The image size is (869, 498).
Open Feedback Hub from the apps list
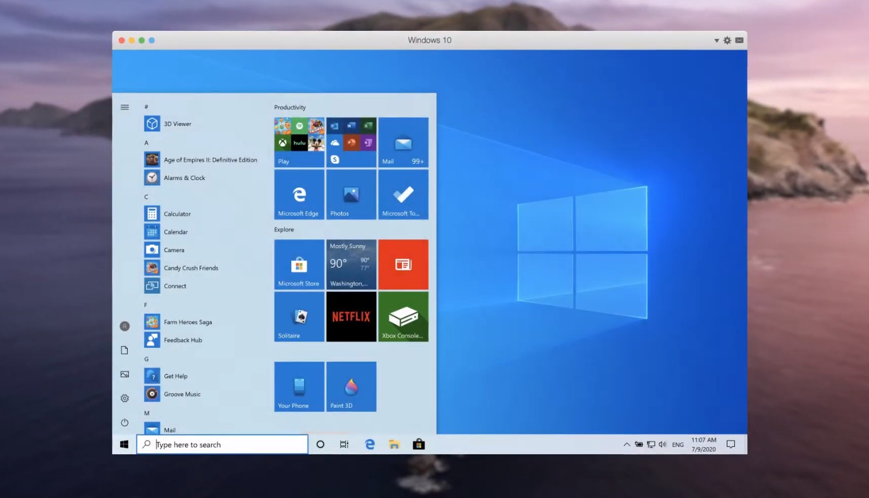pos(182,340)
